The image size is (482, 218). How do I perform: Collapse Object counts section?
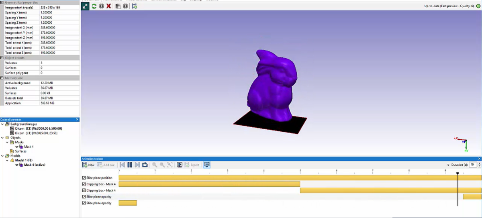(2, 58)
